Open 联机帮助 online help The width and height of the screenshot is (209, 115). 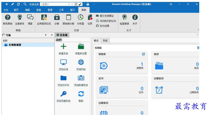pos(8,17)
